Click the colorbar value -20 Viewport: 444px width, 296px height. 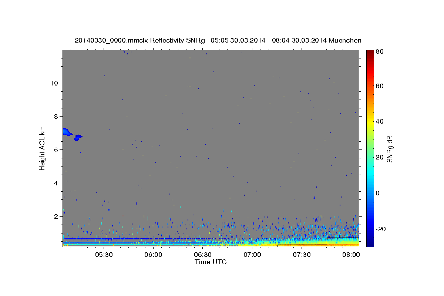click(x=381, y=229)
